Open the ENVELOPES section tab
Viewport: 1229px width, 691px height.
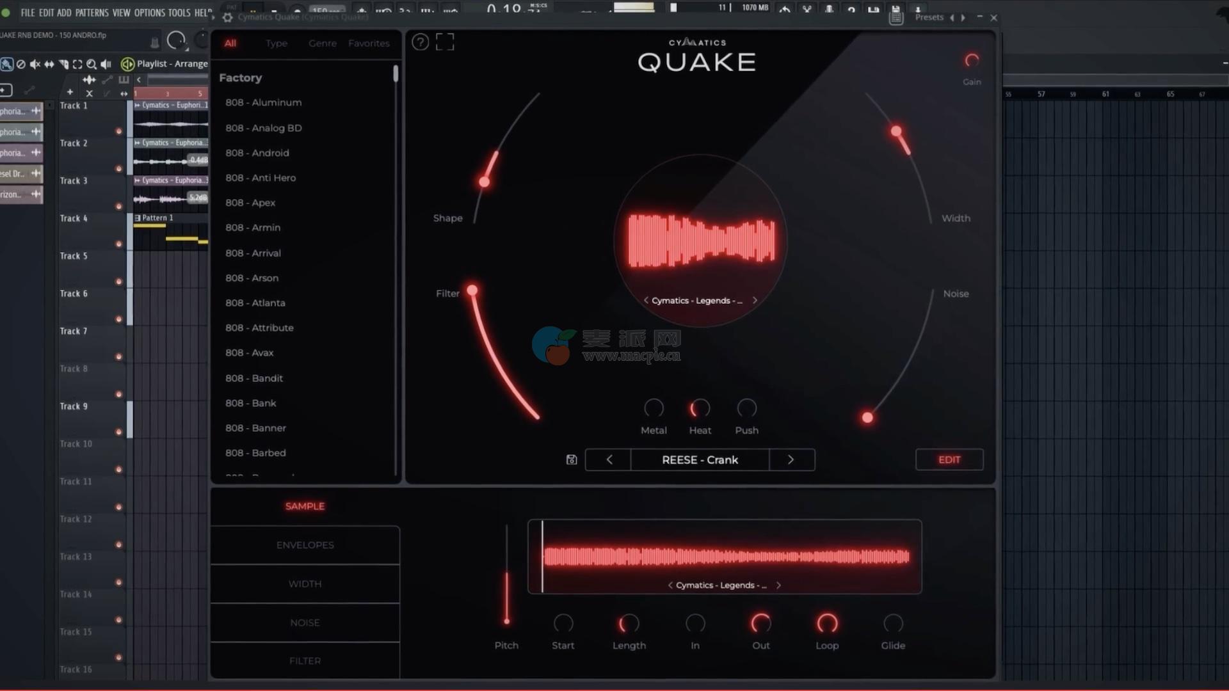(305, 545)
